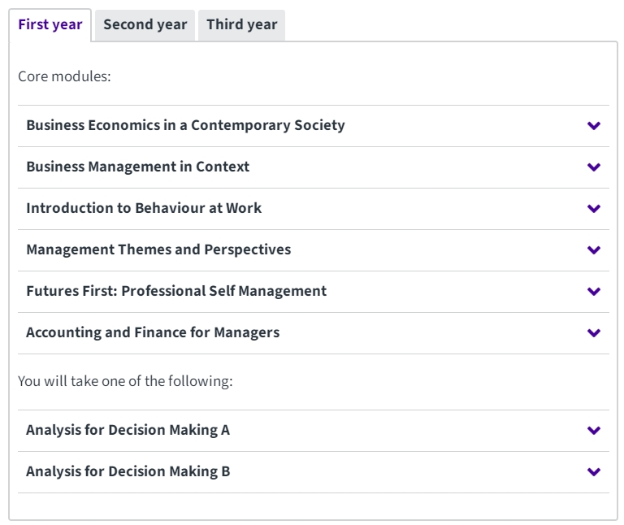Open Management Themes and Perspectives module title
The width and height of the screenshot is (624, 525).
[158, 249]
